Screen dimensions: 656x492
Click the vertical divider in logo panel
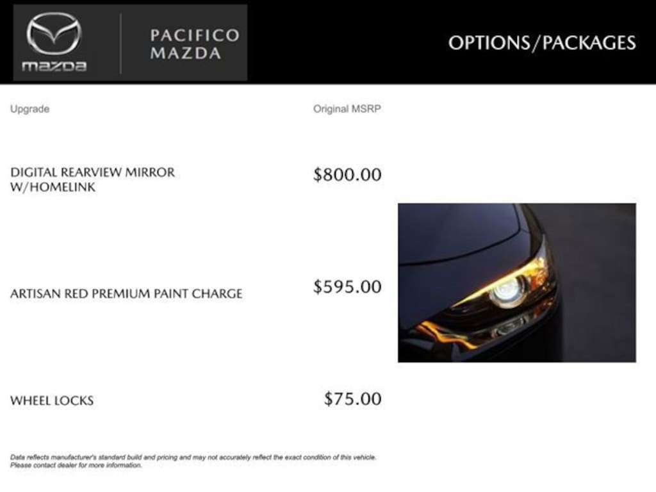point(120,44)
